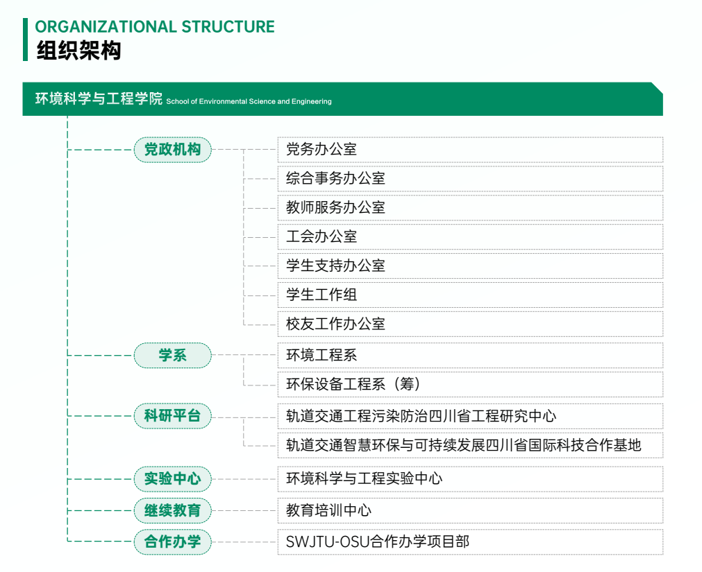Select the 综合事务办公室 entry
Screen dimensions: 702x572
[x=470, y=179]
